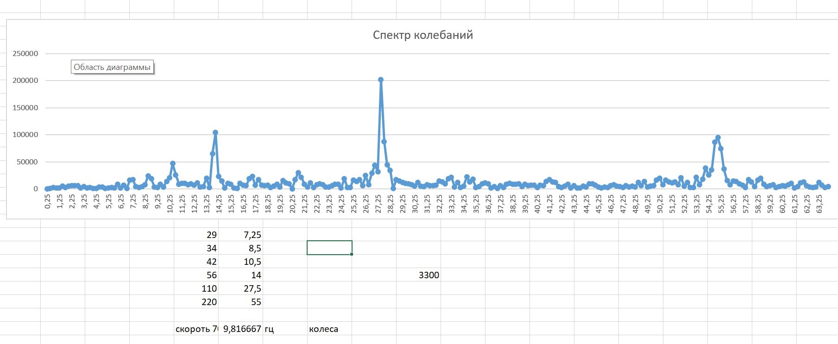Click the active cell's fill handle

[x=352, y=254]
